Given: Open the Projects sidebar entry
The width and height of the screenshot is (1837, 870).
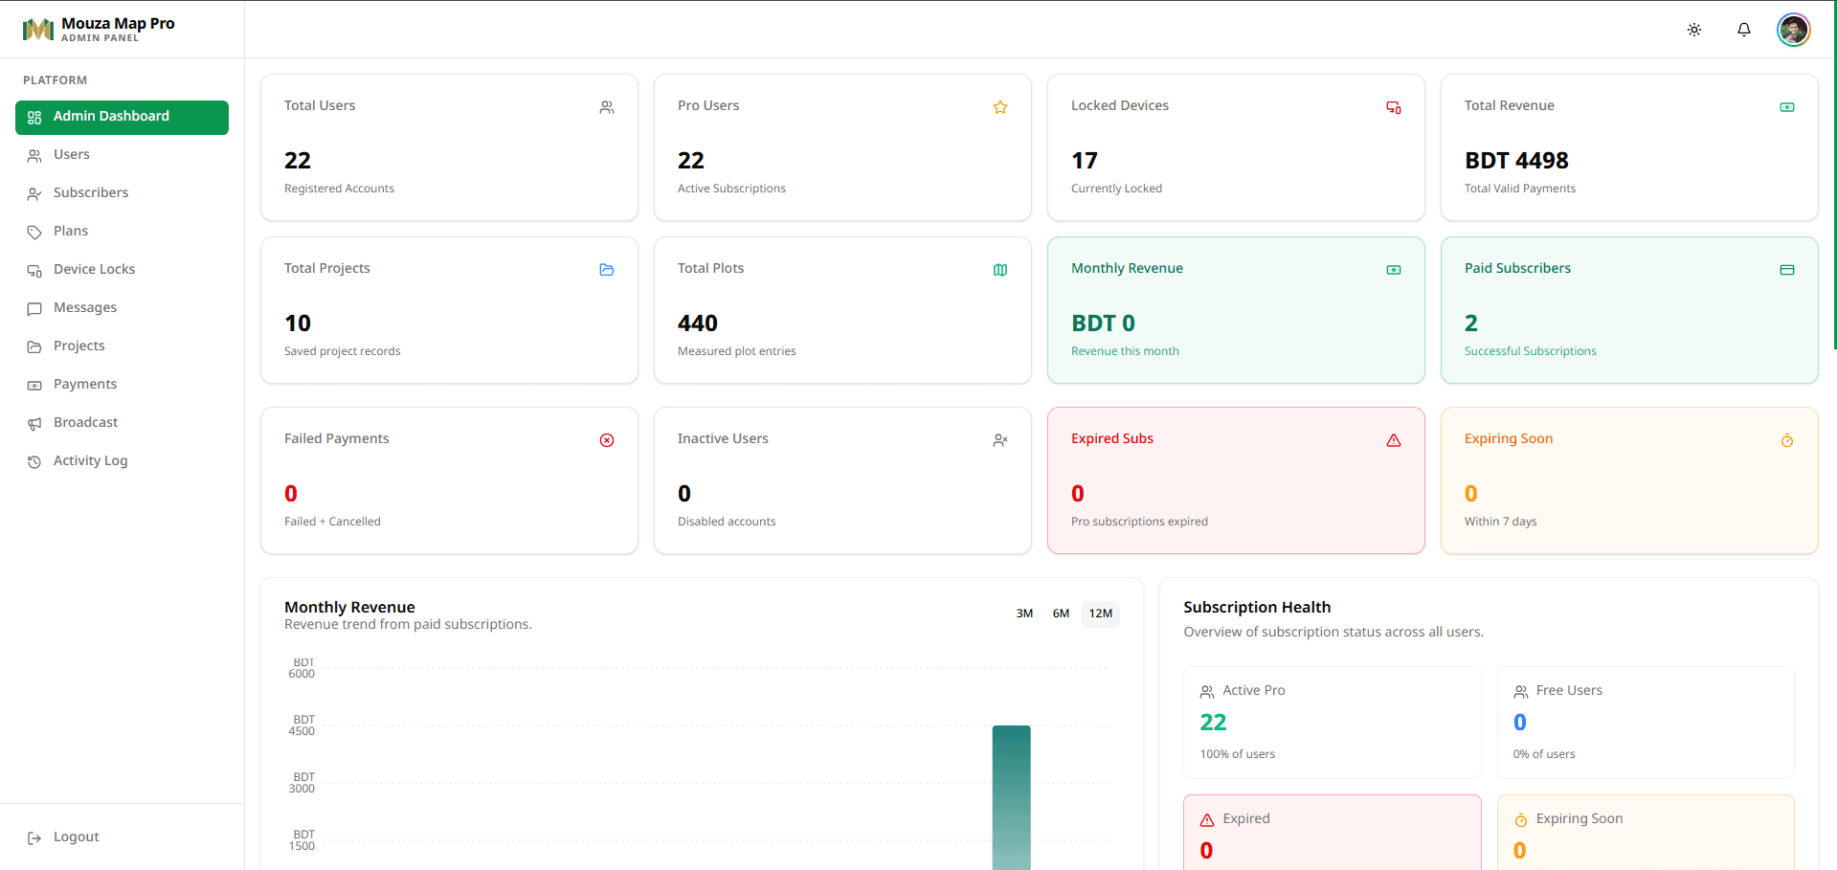Looking at the screenshot, I should [x=122, y=346].
